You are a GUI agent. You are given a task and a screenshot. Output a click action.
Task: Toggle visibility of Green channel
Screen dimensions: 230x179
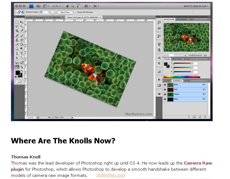coord(165,94)
